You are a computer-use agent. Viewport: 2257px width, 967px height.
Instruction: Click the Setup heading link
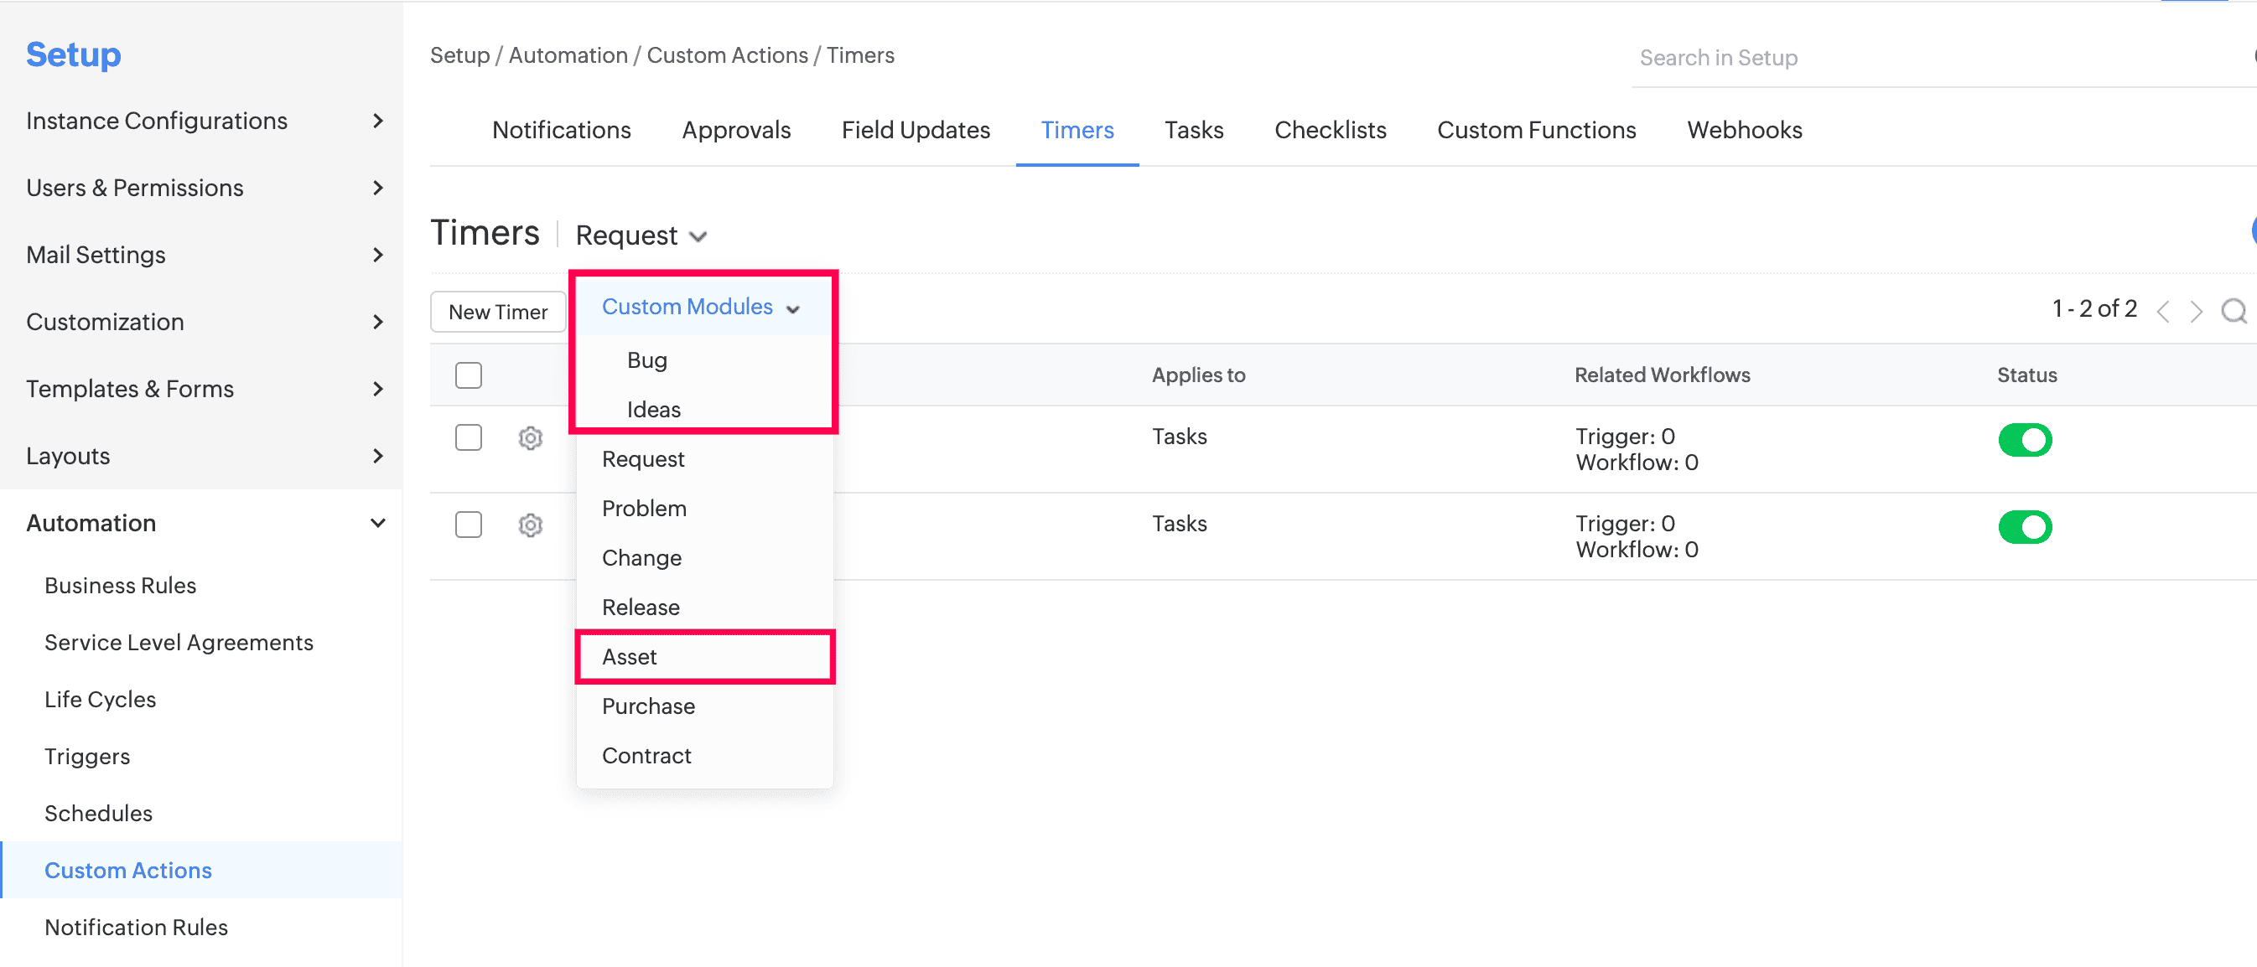[x=73, y=55]
